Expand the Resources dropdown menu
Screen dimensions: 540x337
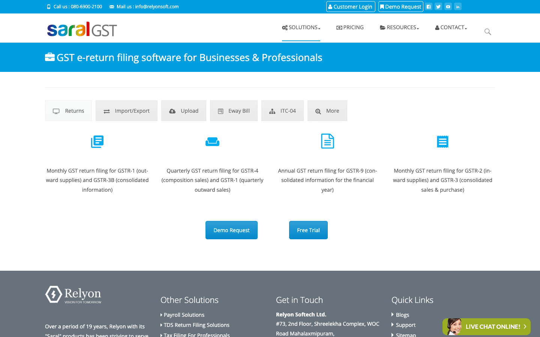pyautogui.click(x=399, y=27)
